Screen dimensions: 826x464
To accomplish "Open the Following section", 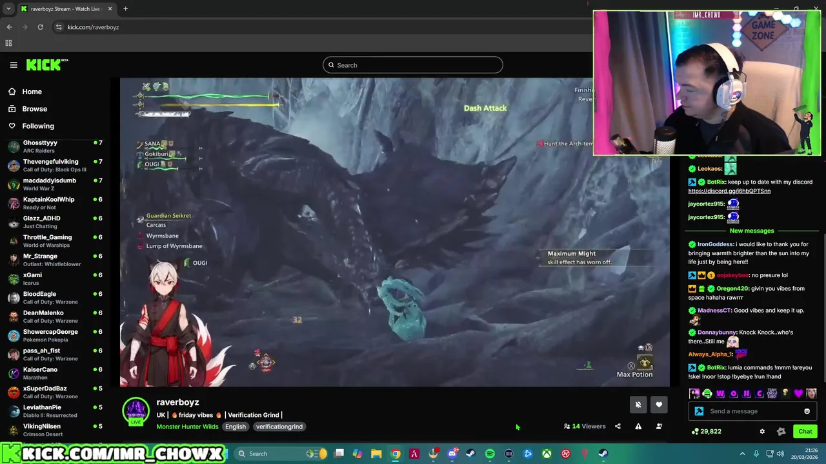I will point(38,126).
